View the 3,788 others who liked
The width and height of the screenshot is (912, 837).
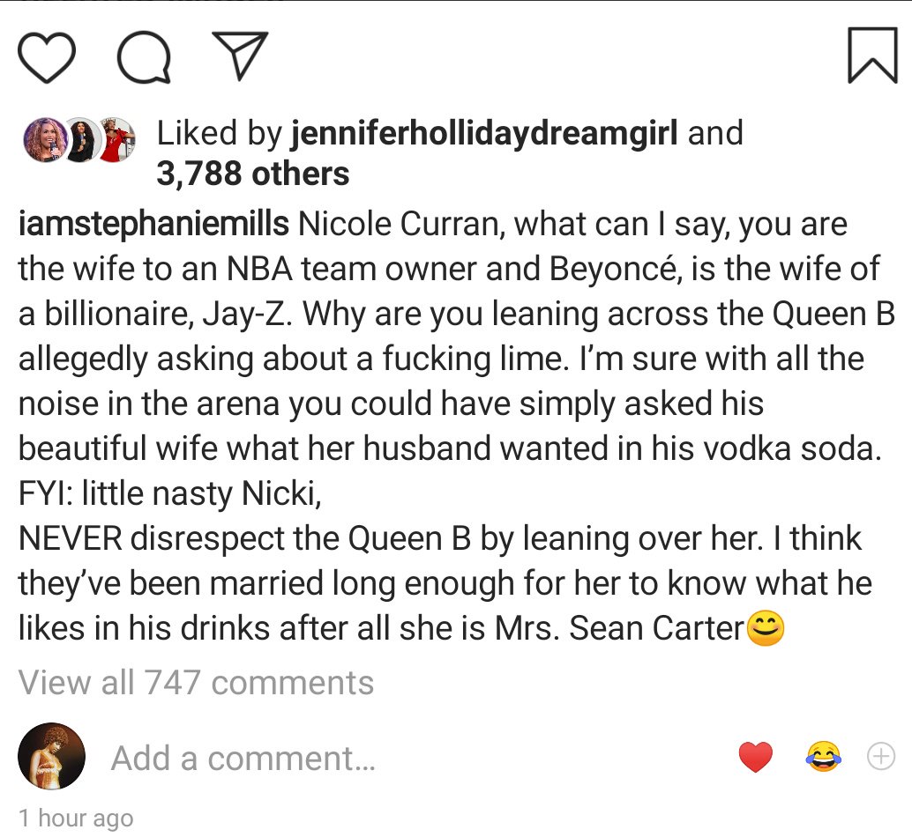point(252,174)
